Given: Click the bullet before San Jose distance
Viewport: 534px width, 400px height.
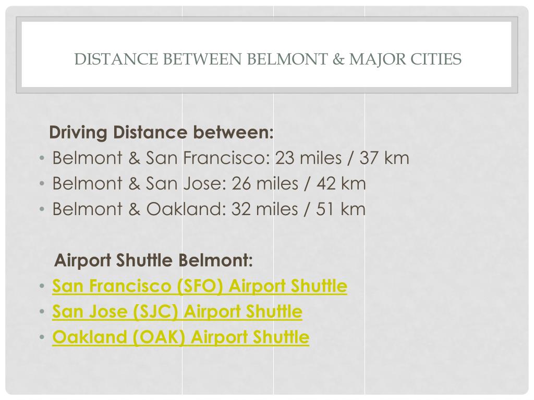Looking at the screenshot, I should pyautogui.click(x=42, y=184).
